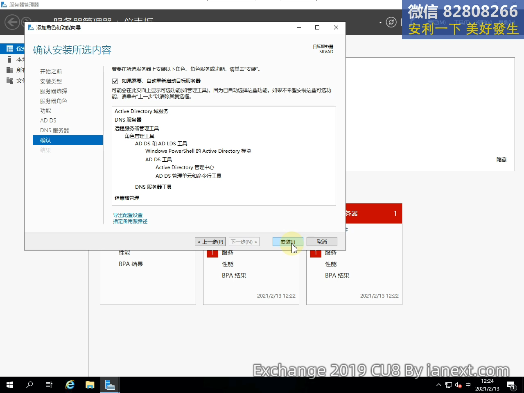Click the Server Manager taskbar icon
Image resolution: width=524 pixels, height=393 pixels.
[110, 385]
